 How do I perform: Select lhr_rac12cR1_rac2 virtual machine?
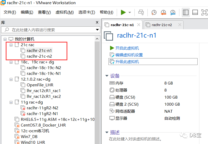point(44,96)
